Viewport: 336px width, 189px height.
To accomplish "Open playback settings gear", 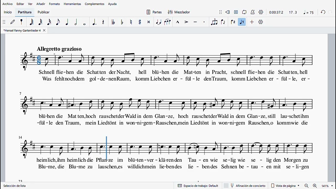I will tap(261, 12).
